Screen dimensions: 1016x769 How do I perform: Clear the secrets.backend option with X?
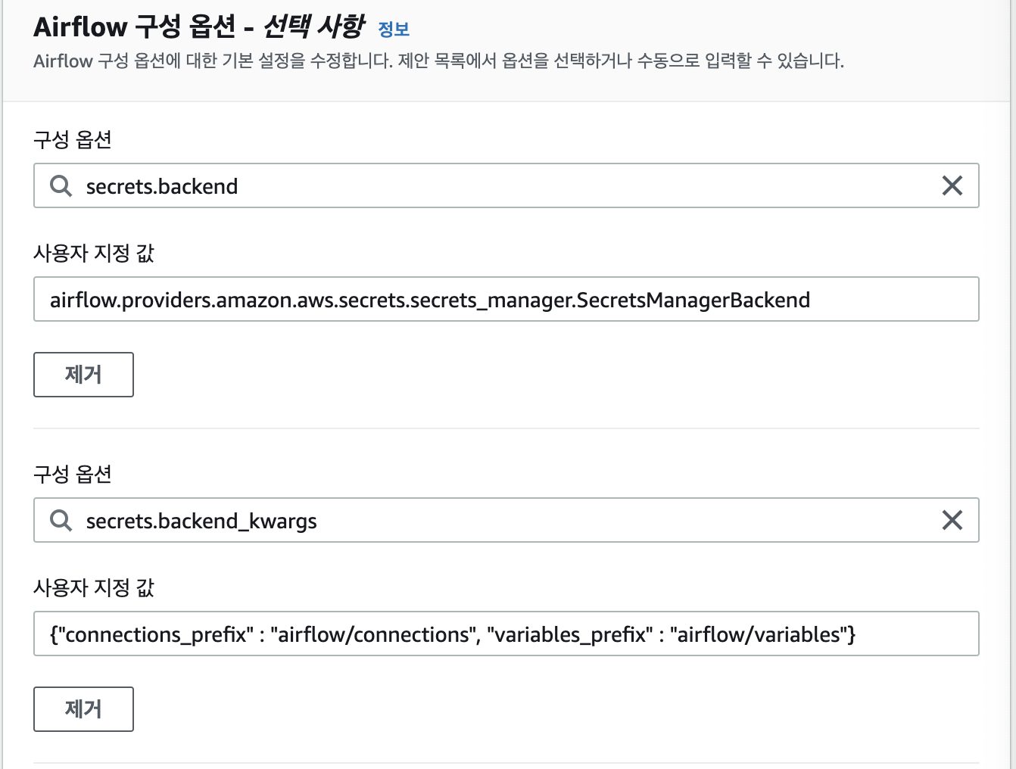point(952,185)
